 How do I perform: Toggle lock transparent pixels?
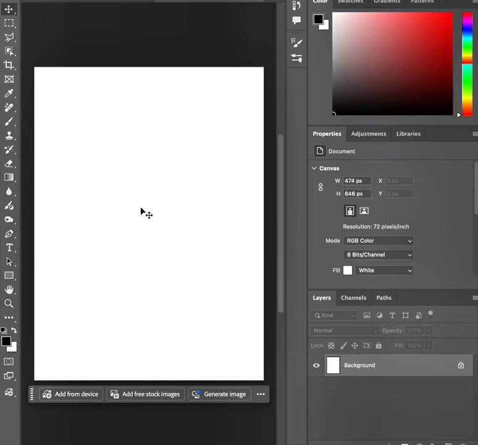coord(332,345)
